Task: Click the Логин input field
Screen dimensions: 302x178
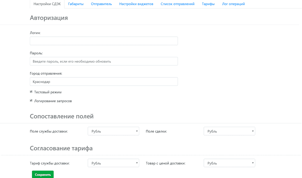Action: point(104,41)
